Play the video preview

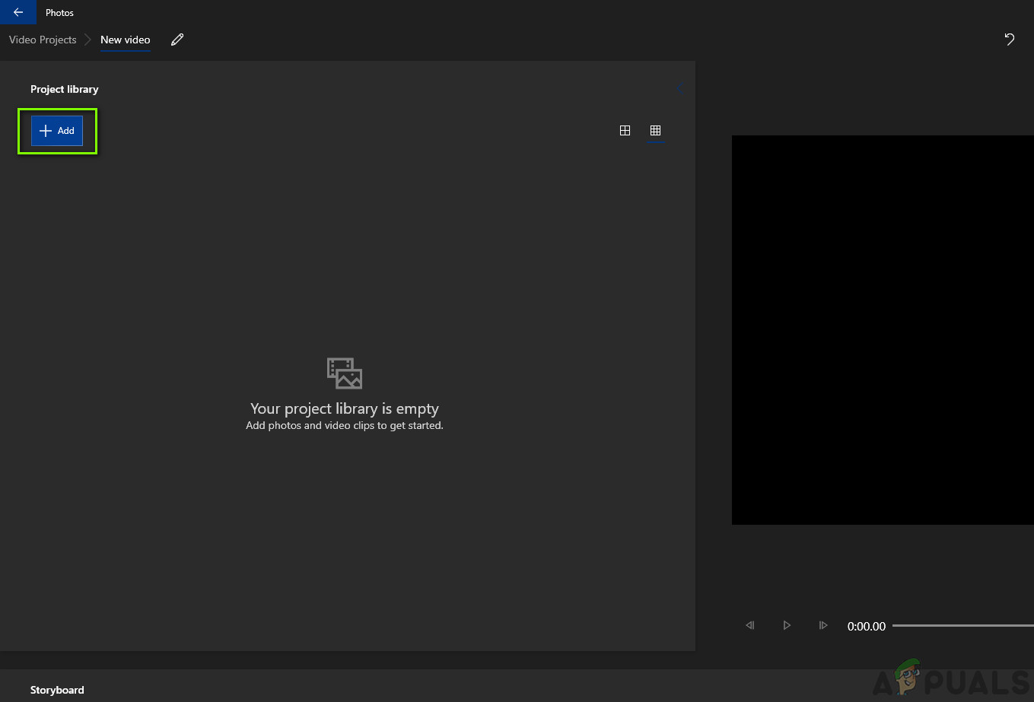click(787, 625)
